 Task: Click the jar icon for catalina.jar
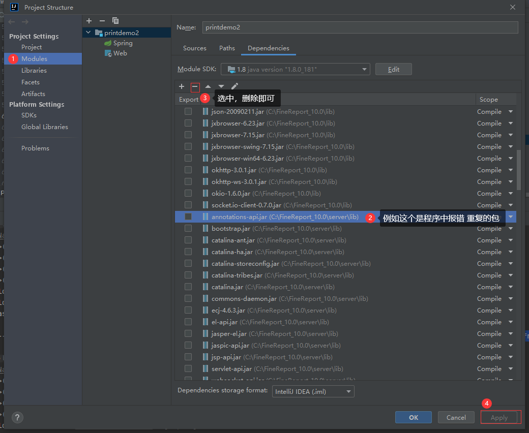click(205, 287)
